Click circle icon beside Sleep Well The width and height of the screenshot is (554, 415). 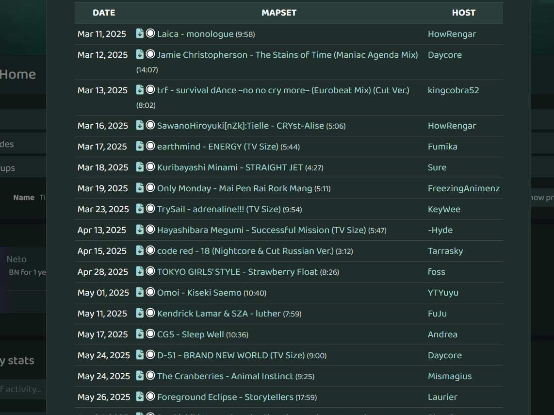pyautogui.click(x=150, y=333)
